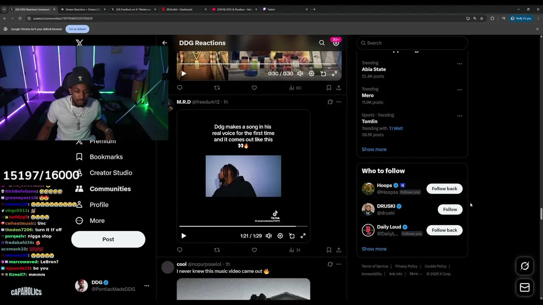
Task: Follow back Daily Loud
Action: [x=444, y=230]
